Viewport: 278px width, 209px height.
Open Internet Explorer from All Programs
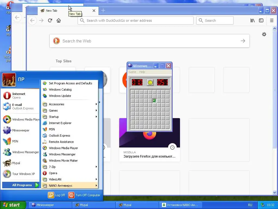[x=70, y=123]
